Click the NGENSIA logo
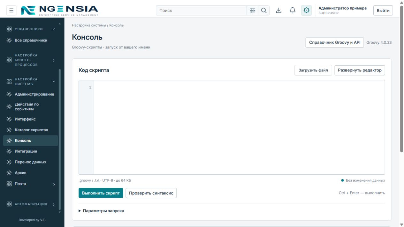The height and width of the screenshot is (227, 404). (59, 10)
